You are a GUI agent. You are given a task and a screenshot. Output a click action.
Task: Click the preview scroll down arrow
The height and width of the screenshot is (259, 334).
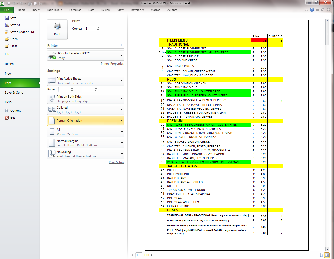tap(327, 249)
